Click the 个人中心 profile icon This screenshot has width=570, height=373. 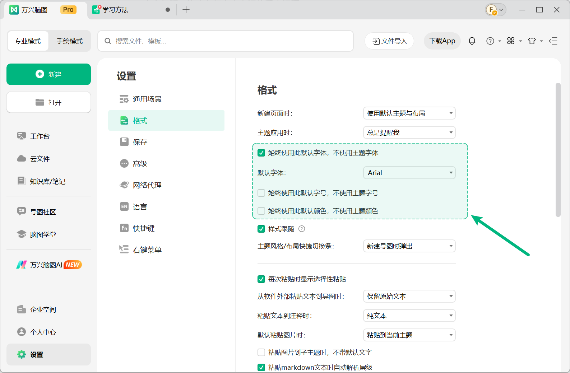click(x=22, y=332)
